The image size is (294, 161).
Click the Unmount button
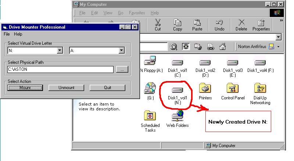[66, 88]
